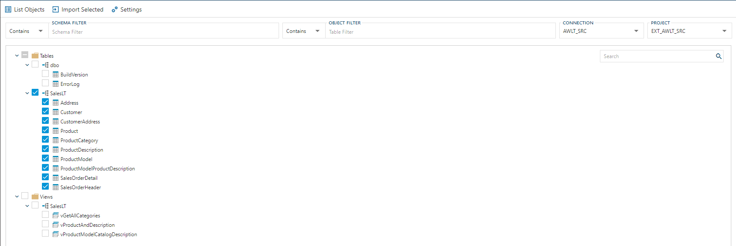Open the Project dropdown showing EXT_AWLT_SRC
Screen dimensions: 736x246
point(689,31)
